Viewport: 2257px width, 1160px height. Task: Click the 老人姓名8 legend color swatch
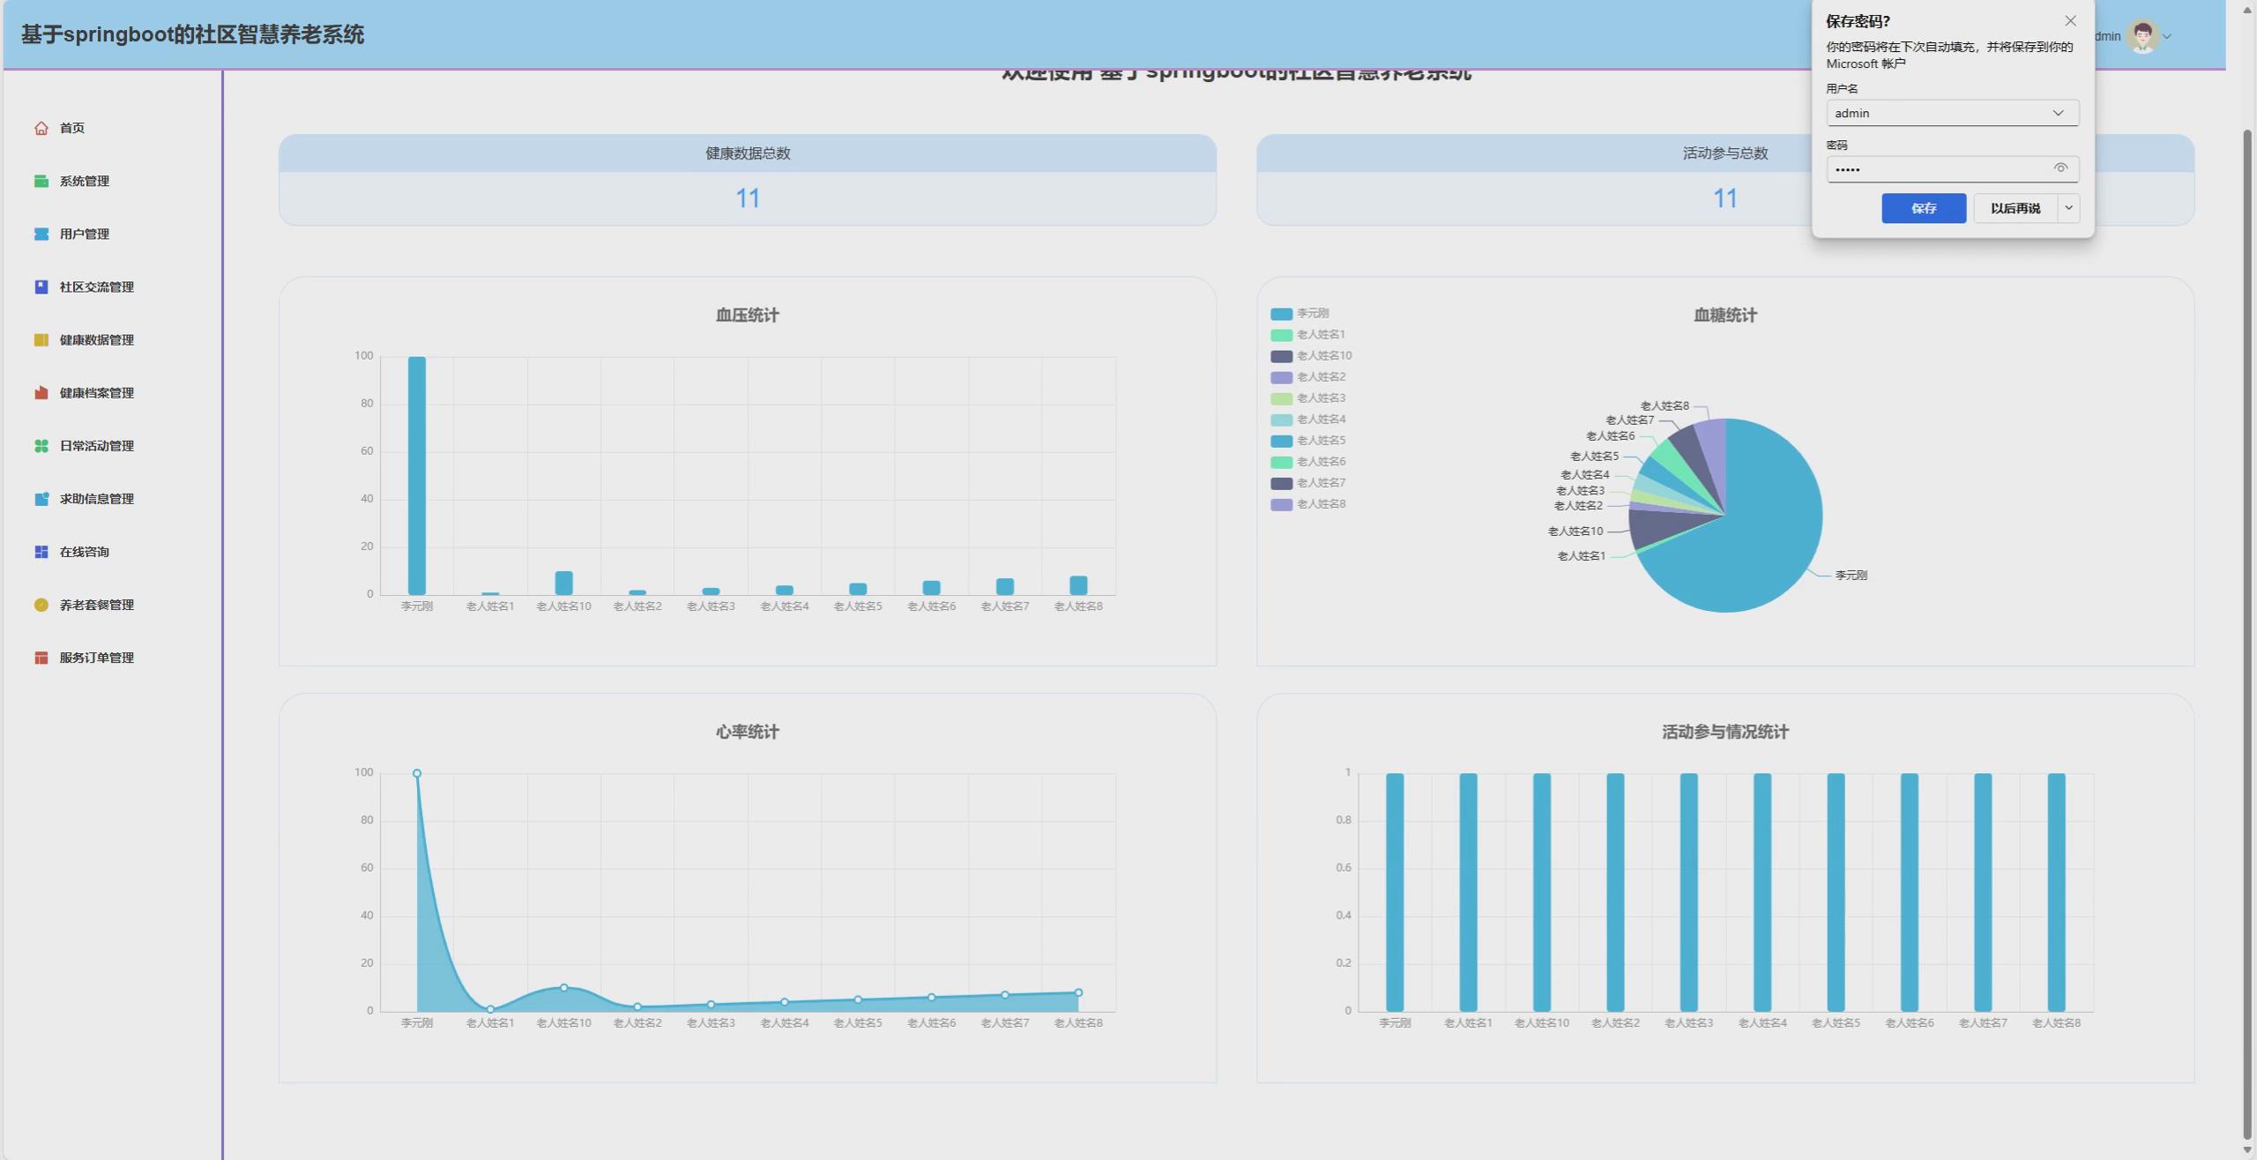point(1281,505)
